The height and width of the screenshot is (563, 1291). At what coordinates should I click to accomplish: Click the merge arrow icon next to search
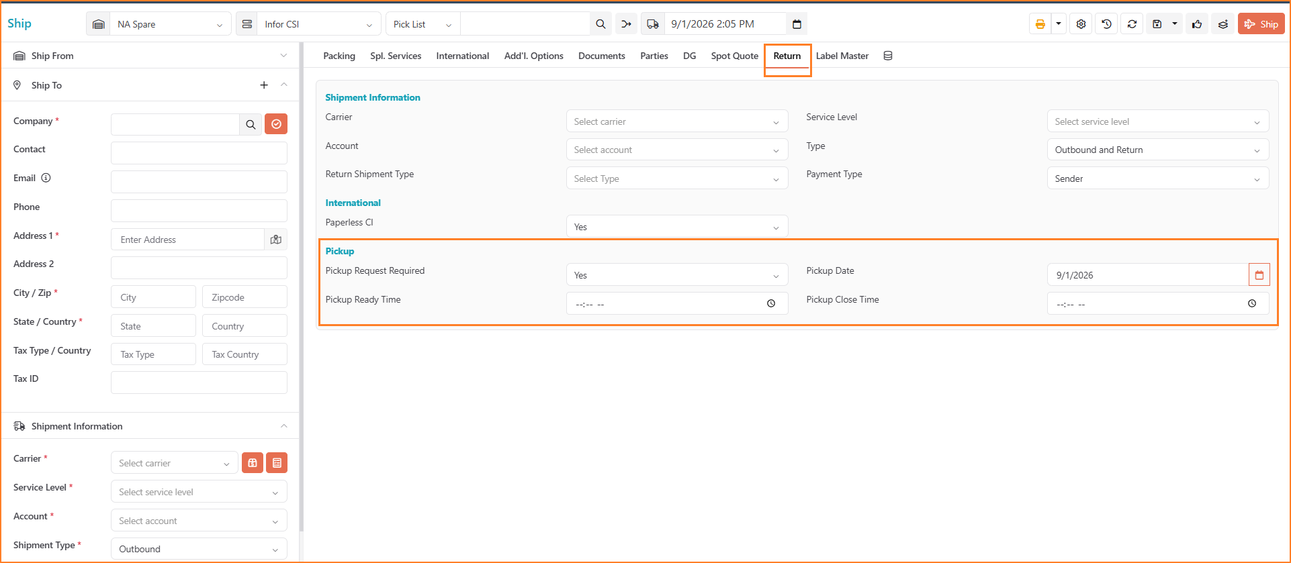click(626, 24)
